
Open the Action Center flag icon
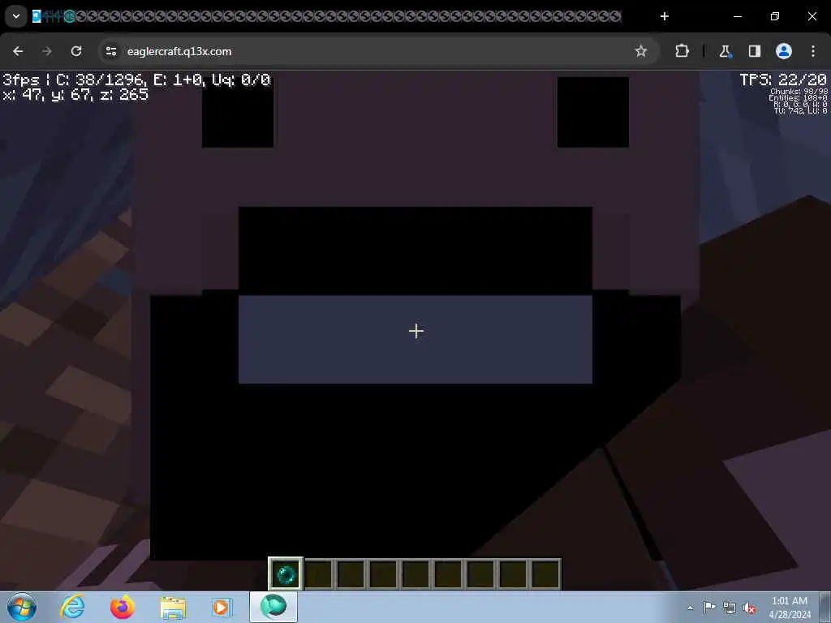pos(709,607)
